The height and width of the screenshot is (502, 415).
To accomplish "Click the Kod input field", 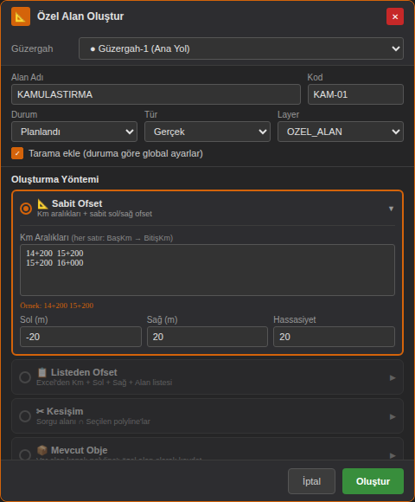I will [355, 94].
